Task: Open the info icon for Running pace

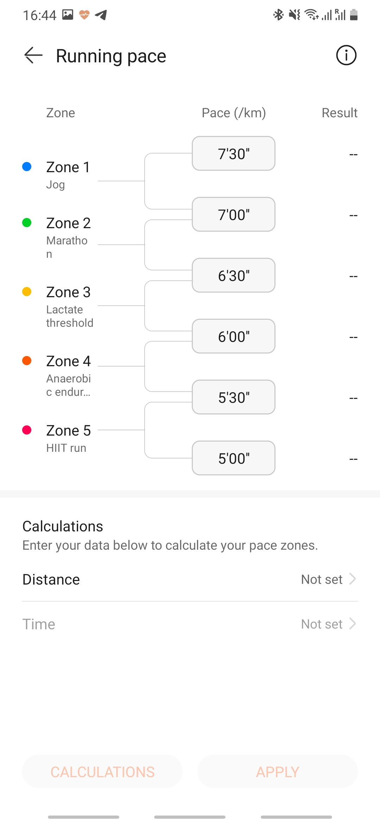Action: [346, 55]
